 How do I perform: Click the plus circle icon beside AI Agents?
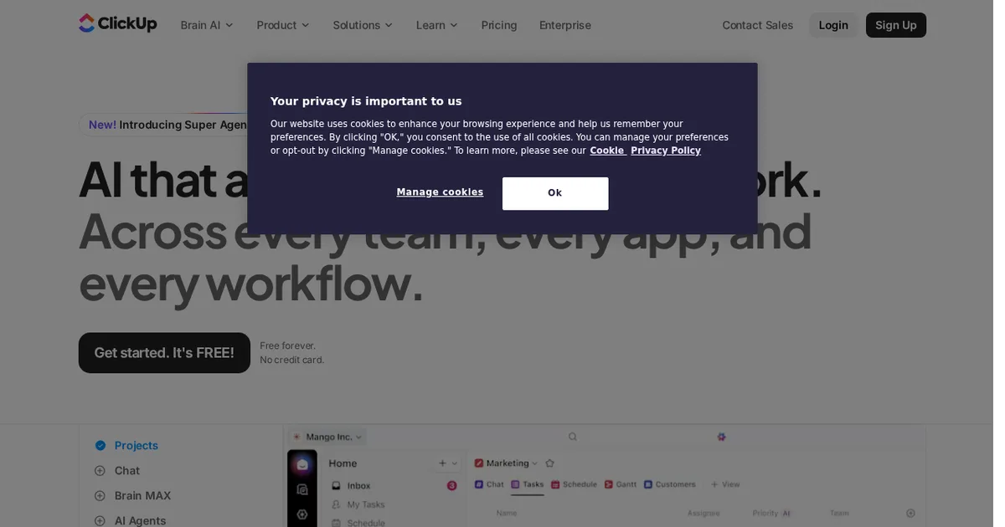pos(100,521)
